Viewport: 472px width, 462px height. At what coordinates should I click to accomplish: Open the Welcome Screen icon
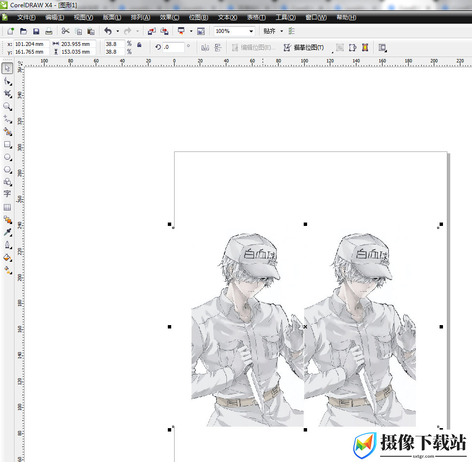(x=201, y=31)
